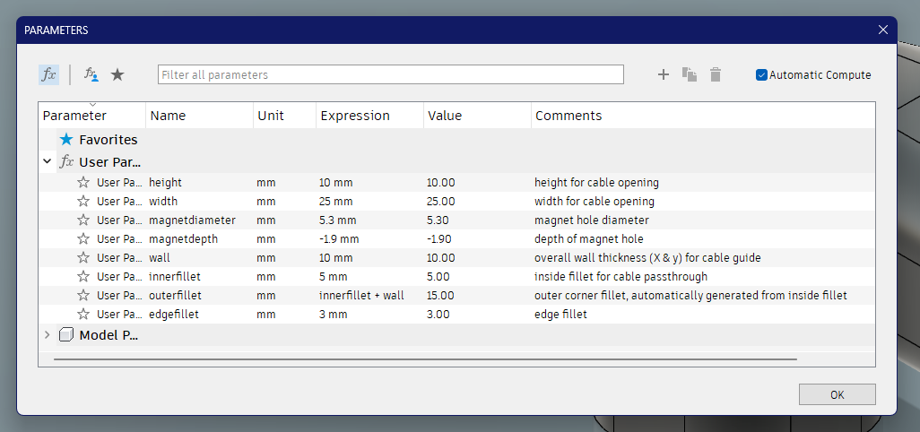
Task: Toggle the Automatic Compute checkbox
Action: pos(761,75)
